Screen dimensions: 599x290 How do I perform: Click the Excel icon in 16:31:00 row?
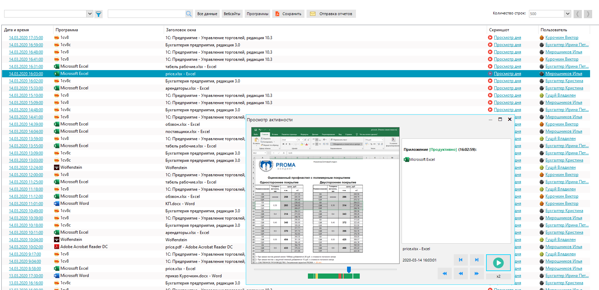[57, 66]
